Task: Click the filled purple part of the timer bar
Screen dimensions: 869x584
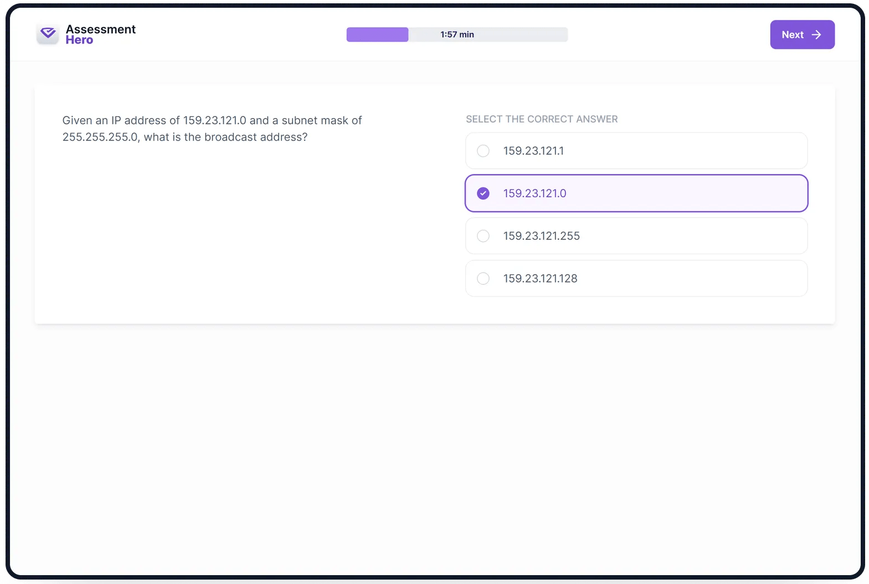Action: (377, 34)
